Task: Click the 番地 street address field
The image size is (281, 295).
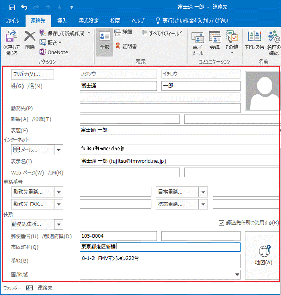Action: [x=160, y=261]
